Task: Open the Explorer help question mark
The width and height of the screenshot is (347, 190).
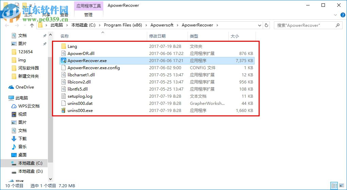Action: tap(342, 15)
